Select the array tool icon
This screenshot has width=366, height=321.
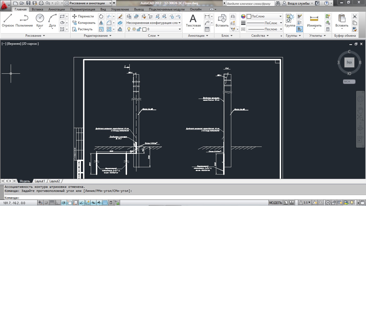(x=109, y=29)
